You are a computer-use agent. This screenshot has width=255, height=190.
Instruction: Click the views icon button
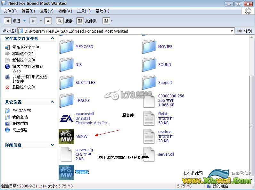[x=106, y=21]
